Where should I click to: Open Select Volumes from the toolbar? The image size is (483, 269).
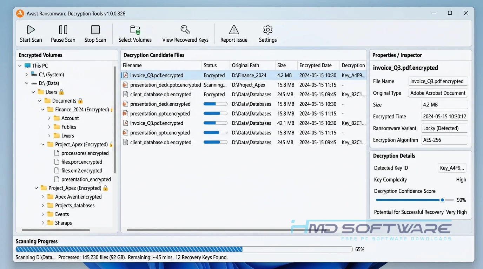pos(135,34)
